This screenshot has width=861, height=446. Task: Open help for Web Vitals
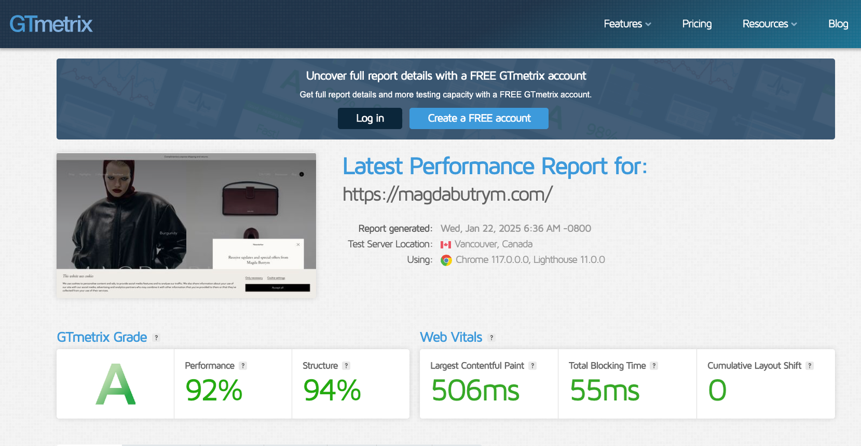[x=491, y=338]
